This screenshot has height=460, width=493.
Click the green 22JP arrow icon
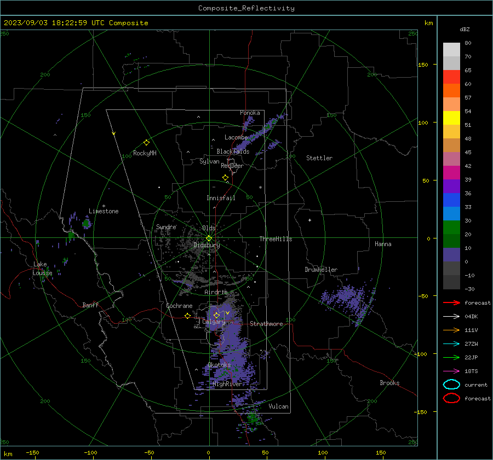pyautogui.click(x=451, y=357)
